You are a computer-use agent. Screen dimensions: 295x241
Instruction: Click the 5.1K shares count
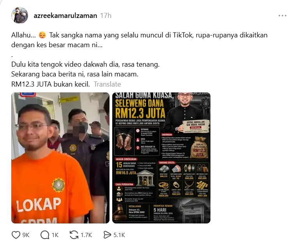point(119,235)
